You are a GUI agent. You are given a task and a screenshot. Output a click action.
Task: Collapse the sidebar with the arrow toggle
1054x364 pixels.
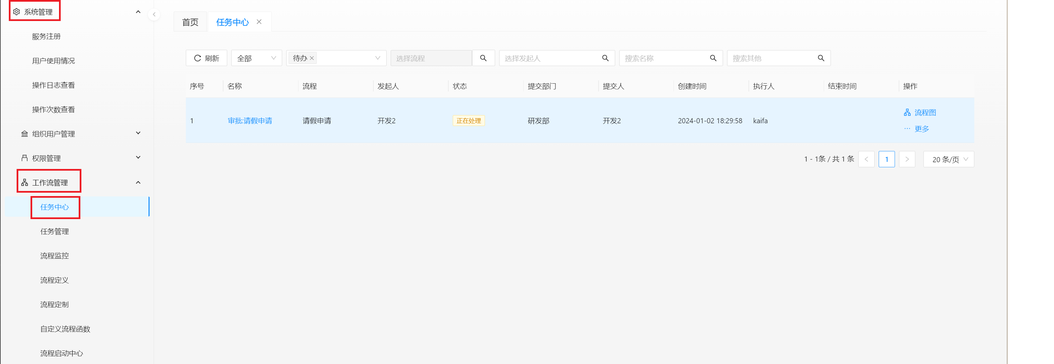[x=154, y=14]
